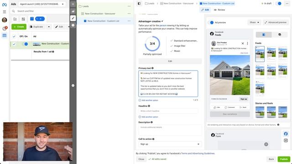Viewport: 292px width, 164px height.
Task: Toggle the In draft ad status switch
Action: coord(279,4)
